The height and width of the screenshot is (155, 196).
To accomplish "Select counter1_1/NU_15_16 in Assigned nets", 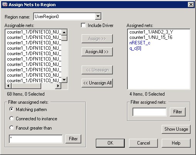I will tap(151, 37).
